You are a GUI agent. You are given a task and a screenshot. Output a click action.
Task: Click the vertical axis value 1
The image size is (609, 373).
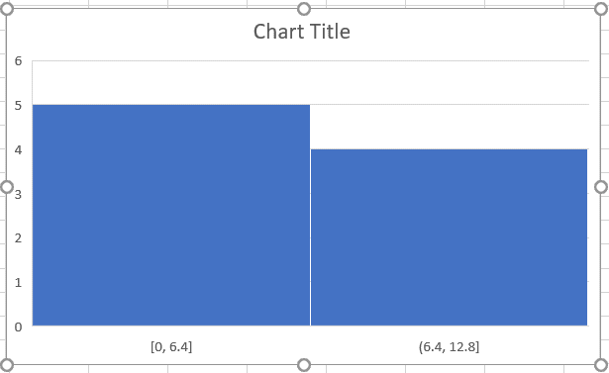click(18, 282)
